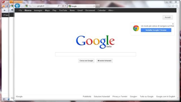Image resolution: width=181 pixels, height=102 pixels.
Task: Refresh the page with the reload icon
Action: pyautogui.click(x=63, y=6)
